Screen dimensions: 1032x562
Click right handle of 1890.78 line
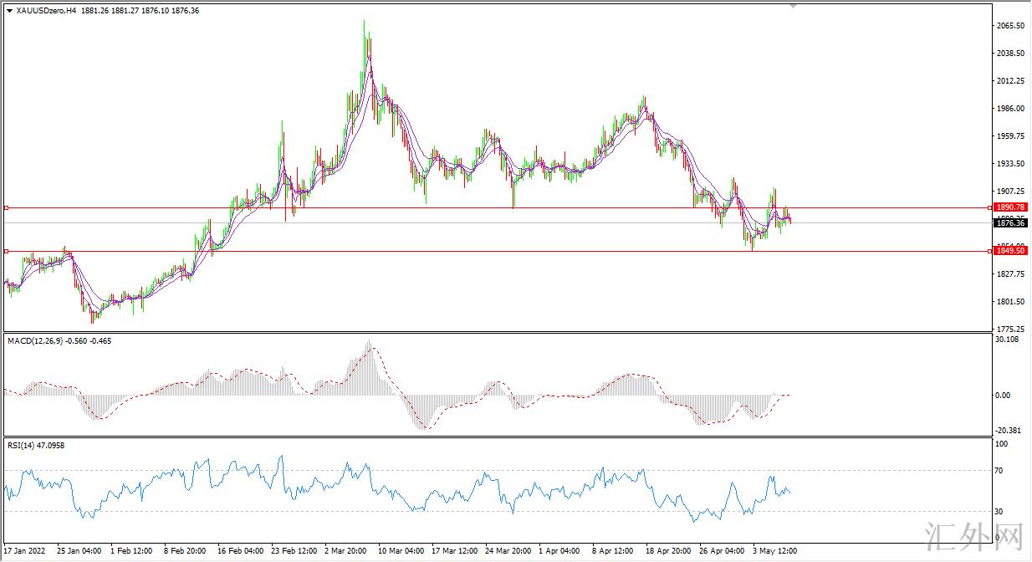990,207
